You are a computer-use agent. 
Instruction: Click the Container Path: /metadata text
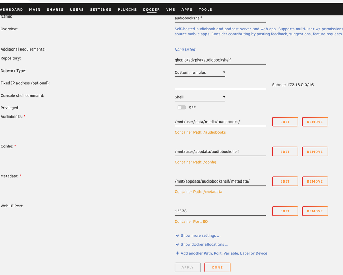point(198,192)
